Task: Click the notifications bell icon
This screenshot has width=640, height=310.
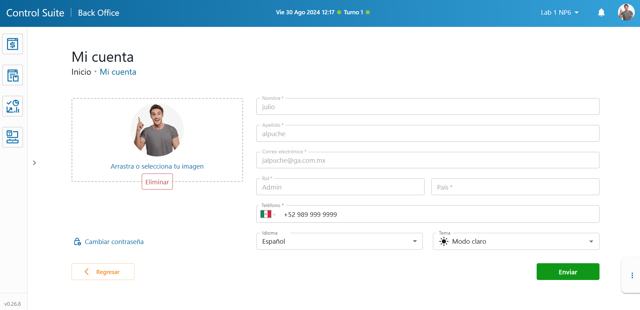Action: (x=601, y=13)
